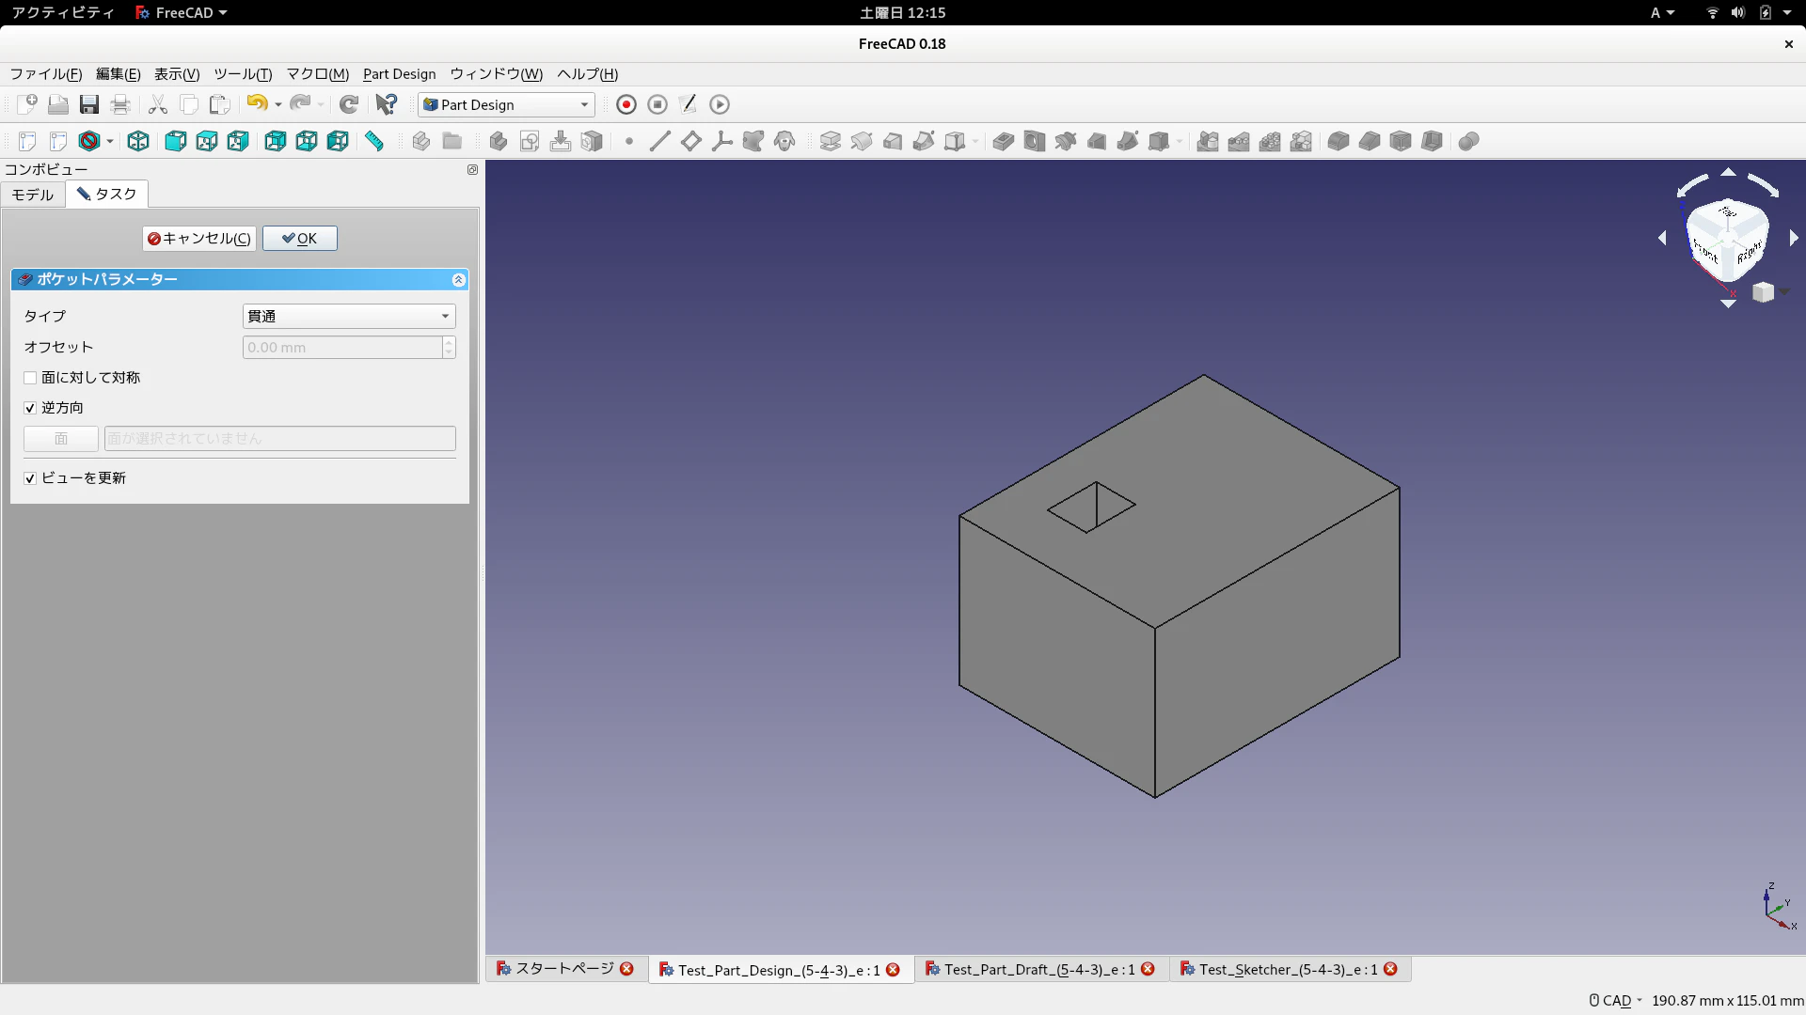Close the スタートページ tab
This screenshot has width=1806, height=1015.
(x=626, y=969)
